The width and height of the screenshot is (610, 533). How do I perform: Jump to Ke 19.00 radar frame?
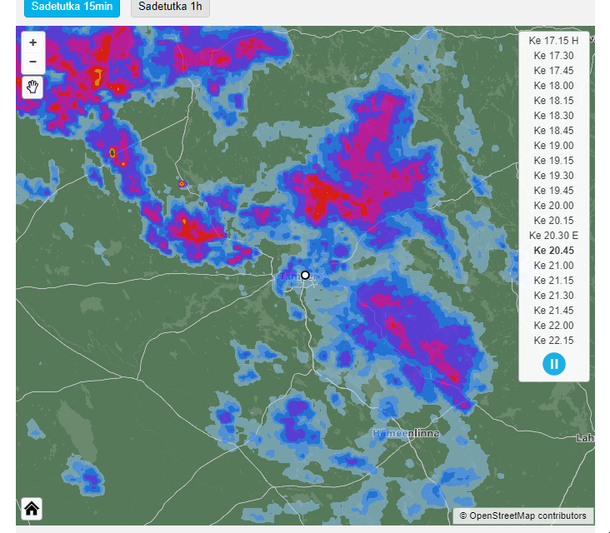[553, 146]
